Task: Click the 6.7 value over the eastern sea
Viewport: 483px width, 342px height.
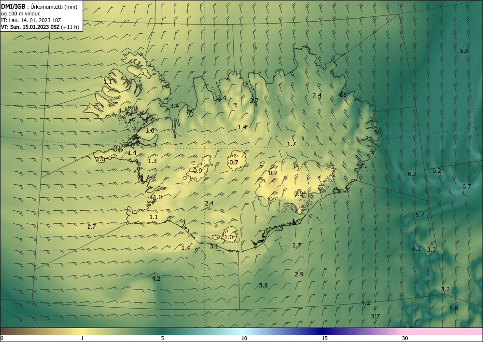Action: (x=467, y=186)
